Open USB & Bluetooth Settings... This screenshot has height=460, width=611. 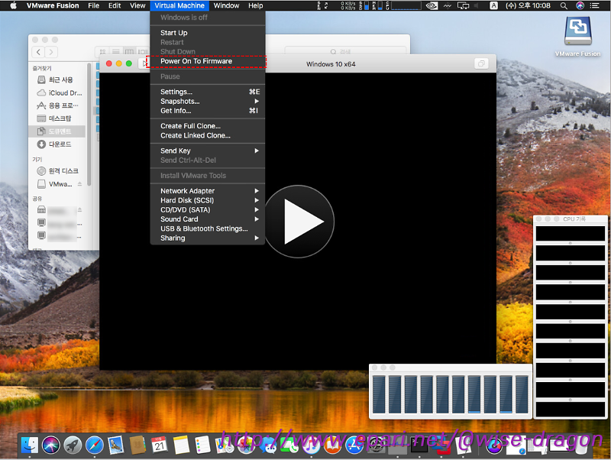207,228
